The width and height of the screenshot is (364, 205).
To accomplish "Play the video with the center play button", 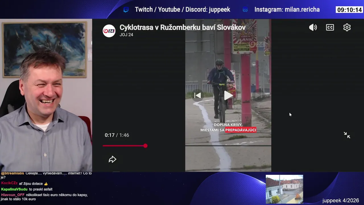I will 228,95.
